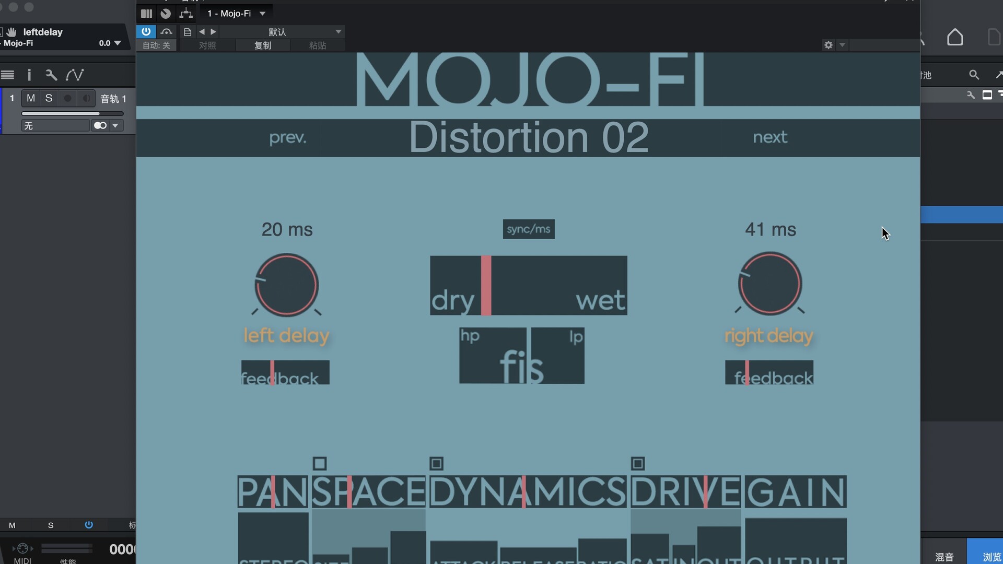Image resolution: width=1003 pixels, height=564 pixels.
Task: Open the wrench options icon in track toolbar
Action: coord(51,75)
